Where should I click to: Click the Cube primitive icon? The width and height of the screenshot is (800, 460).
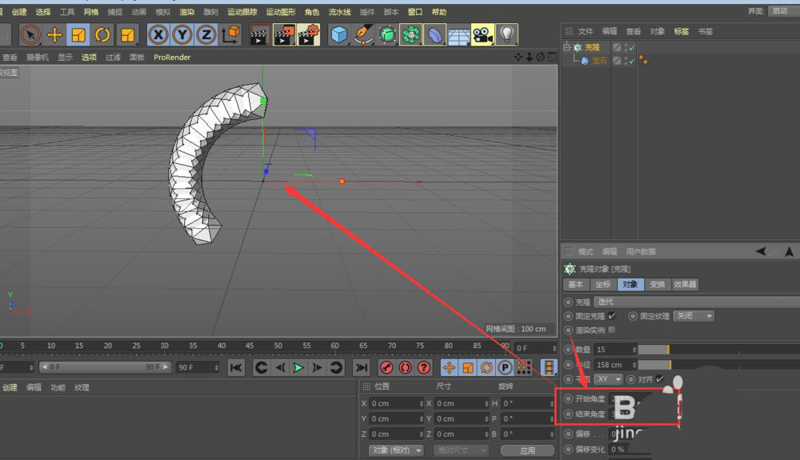339,34
